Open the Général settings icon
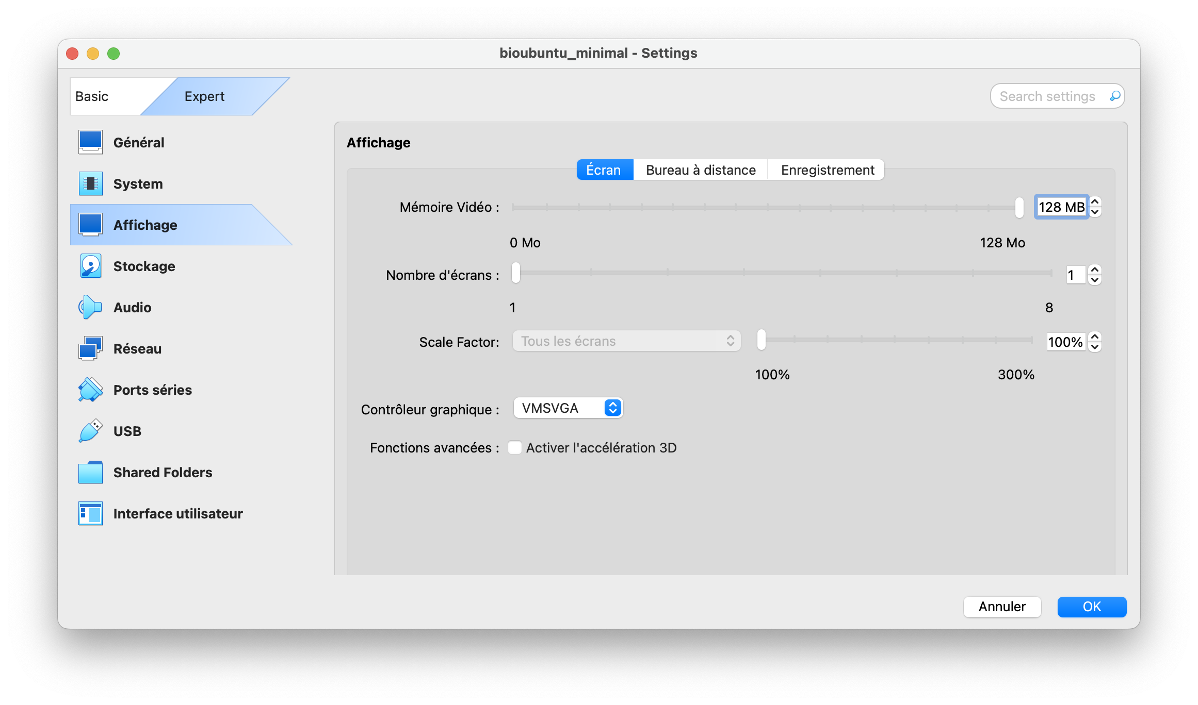 (90, 142)
